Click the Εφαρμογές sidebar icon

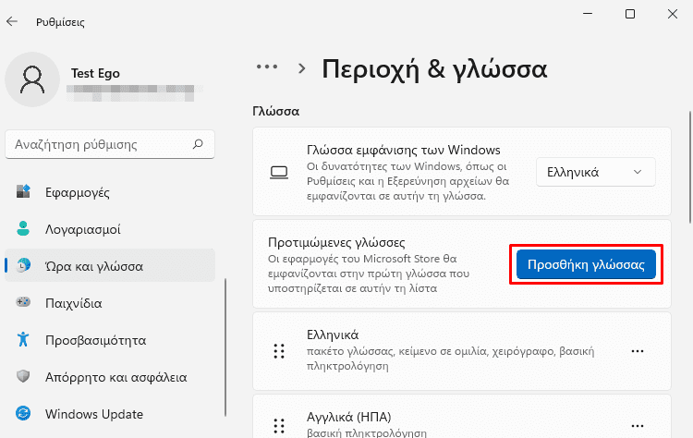[x=23, y=192]
